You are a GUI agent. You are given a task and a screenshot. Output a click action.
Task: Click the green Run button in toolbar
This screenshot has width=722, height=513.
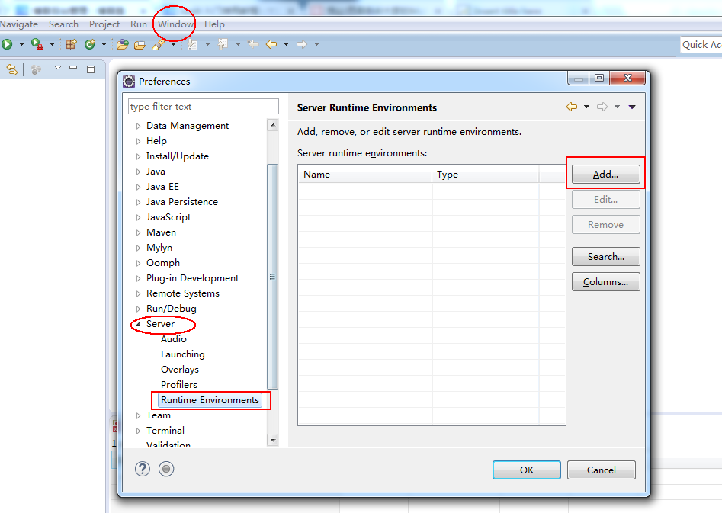pyautogui.click(x=7, y=44)
